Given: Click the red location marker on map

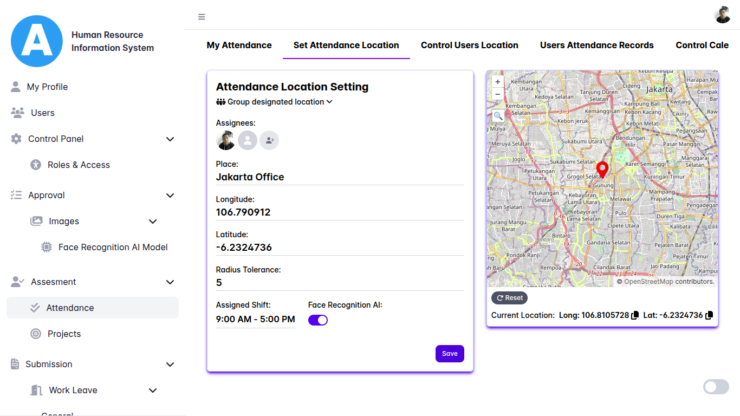Looking at the screenshot, I should [602, 170].
